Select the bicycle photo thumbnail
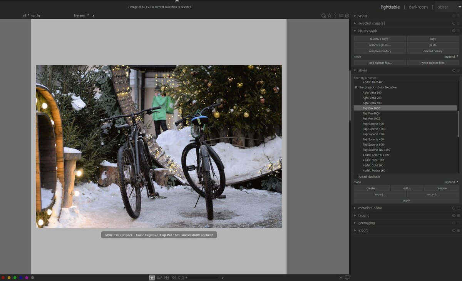 click(159, 146)
